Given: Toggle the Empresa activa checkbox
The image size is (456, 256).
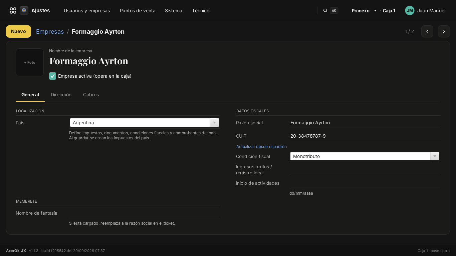Looking at the screenshot, I should pos(52,76).
